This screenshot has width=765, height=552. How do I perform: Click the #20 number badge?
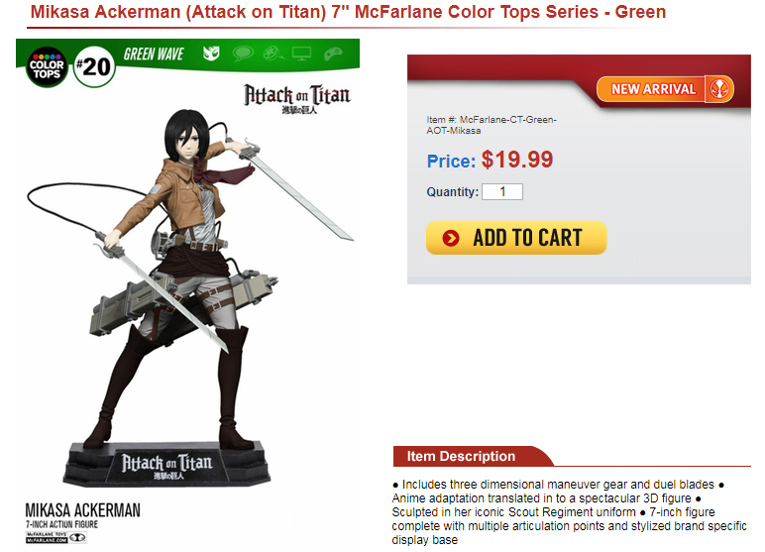(x=94, y=66)
